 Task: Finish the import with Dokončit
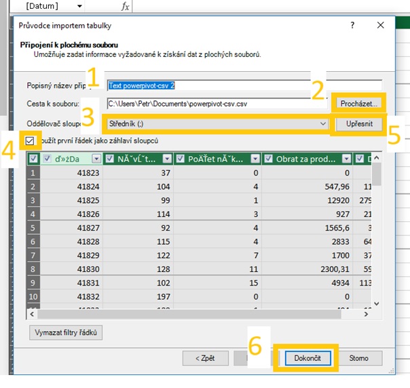click(307, 358)
